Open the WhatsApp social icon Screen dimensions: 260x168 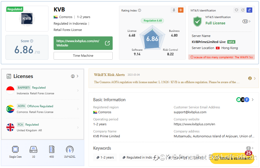click(239, 100)
